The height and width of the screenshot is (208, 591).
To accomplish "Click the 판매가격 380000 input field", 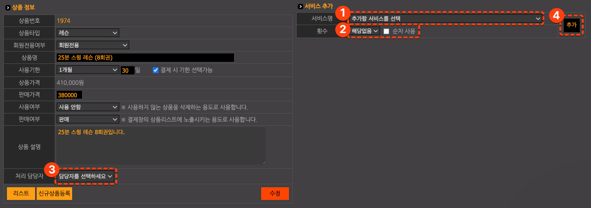I will 69,95.
